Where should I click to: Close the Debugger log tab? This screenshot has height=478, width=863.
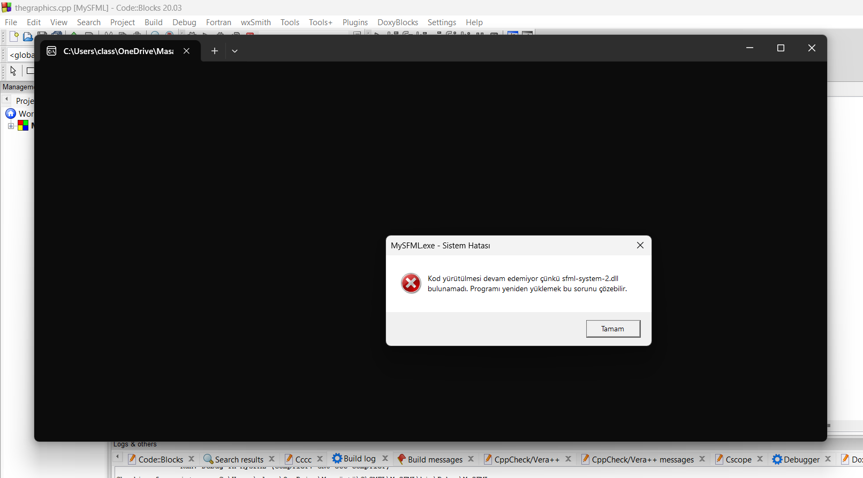click(x=828, y=459)
